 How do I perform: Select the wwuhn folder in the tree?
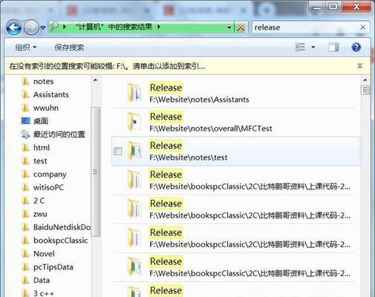click(46, 108)
